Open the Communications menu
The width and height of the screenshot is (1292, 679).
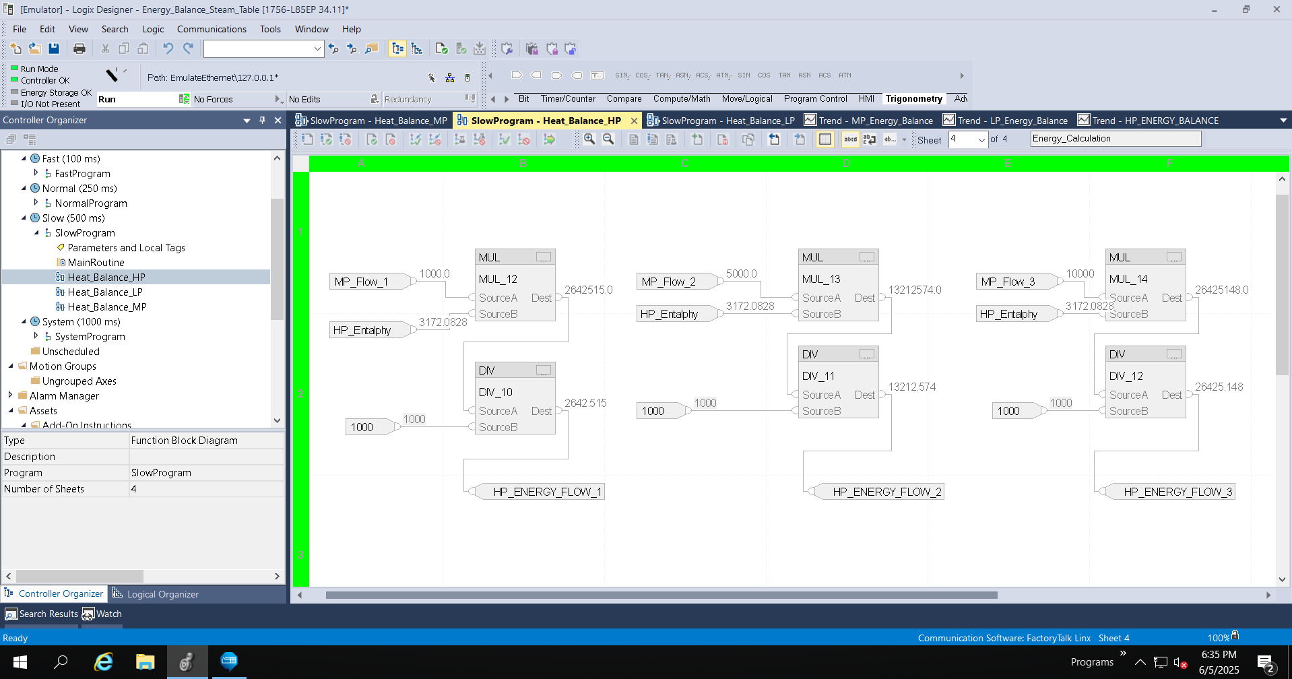(211, 29)
